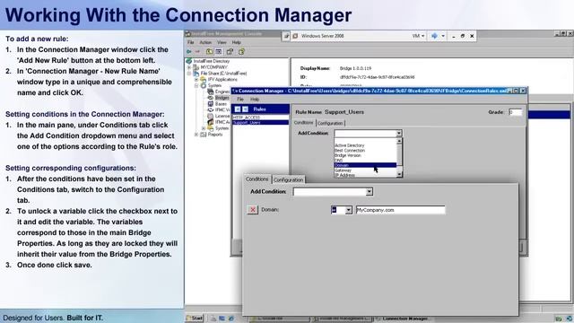The image size is (574, 323).
Task: Open the VM dropdown in the VM toolbar
Action: (x=419, y=36)
